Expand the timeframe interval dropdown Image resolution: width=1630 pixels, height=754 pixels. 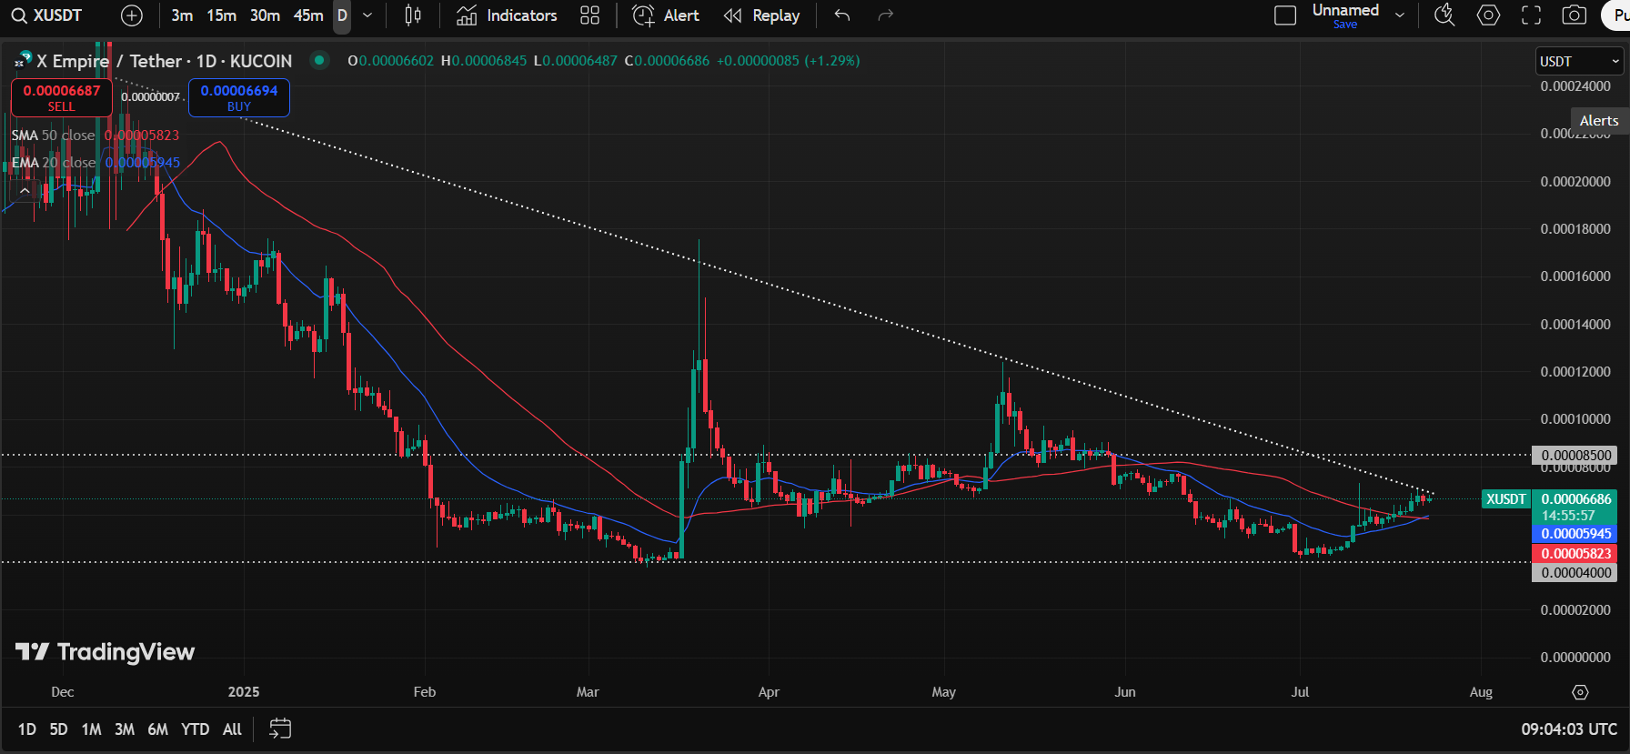tap(367, 15)
